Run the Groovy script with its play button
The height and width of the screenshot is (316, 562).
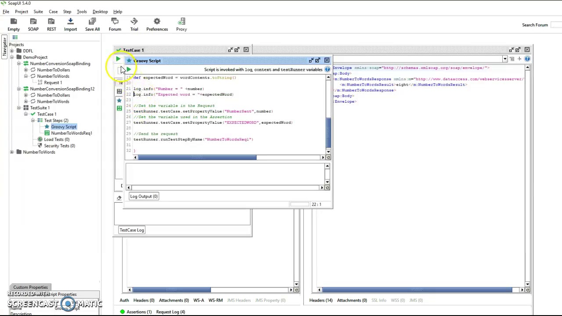(x=129, y=69)
